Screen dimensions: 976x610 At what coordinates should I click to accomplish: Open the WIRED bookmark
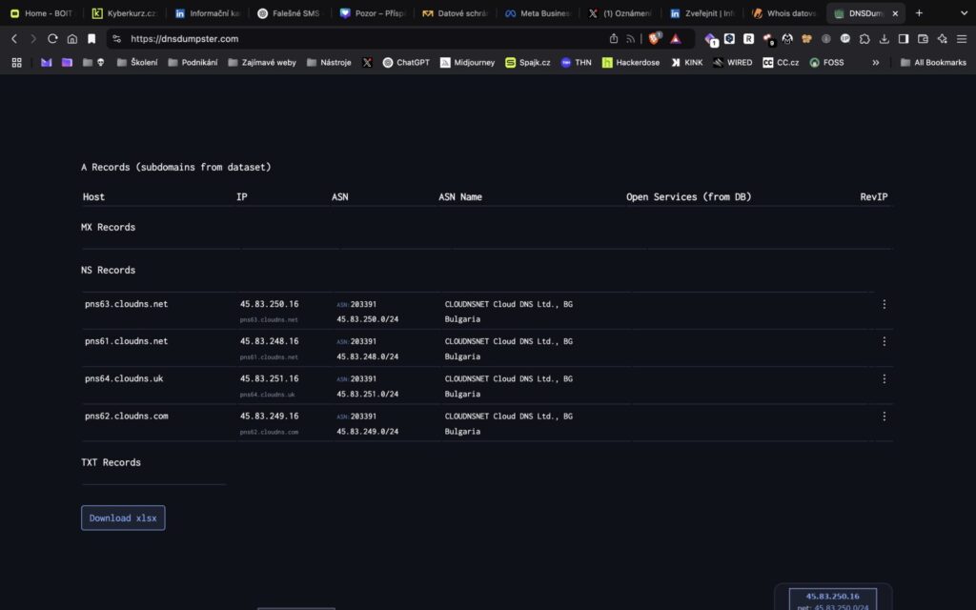733,62
